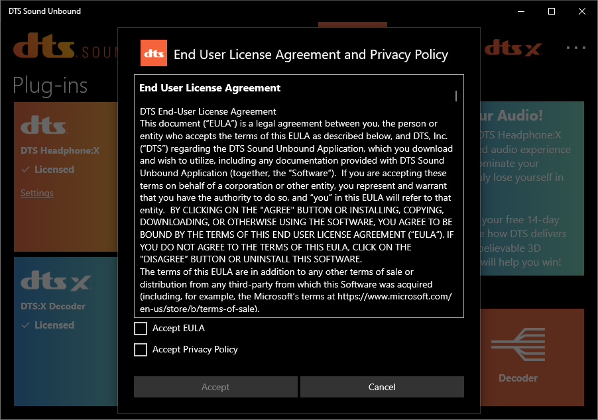Minimize the DTS Sound Unbound window
Image resolution: width=598 pixels, height=420 pixels.
coord(521,11)
